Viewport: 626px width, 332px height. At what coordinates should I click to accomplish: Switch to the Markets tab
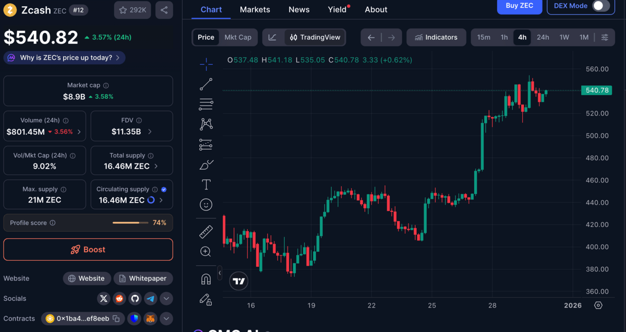click(x=255, y=9)
